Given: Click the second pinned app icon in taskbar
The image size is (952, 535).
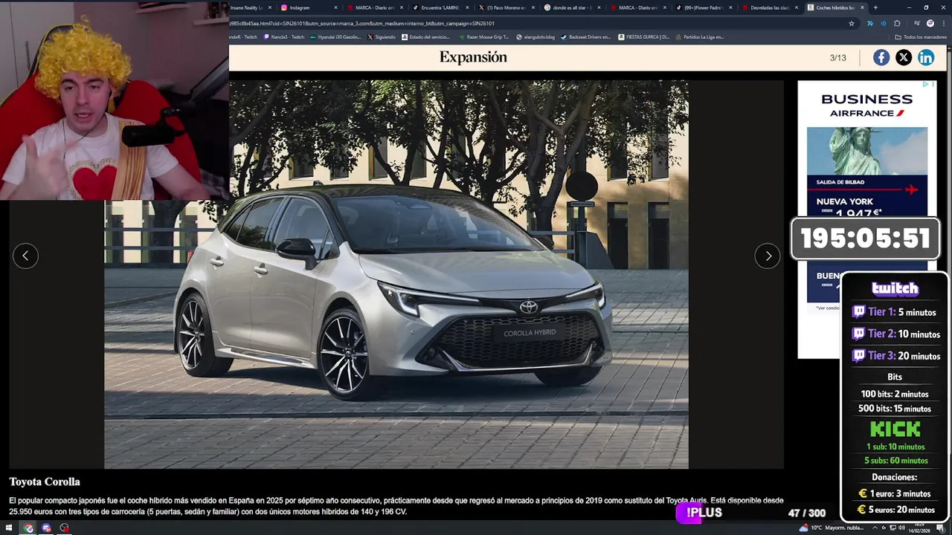Looking at the screenshot, I should tap(46, 528).
